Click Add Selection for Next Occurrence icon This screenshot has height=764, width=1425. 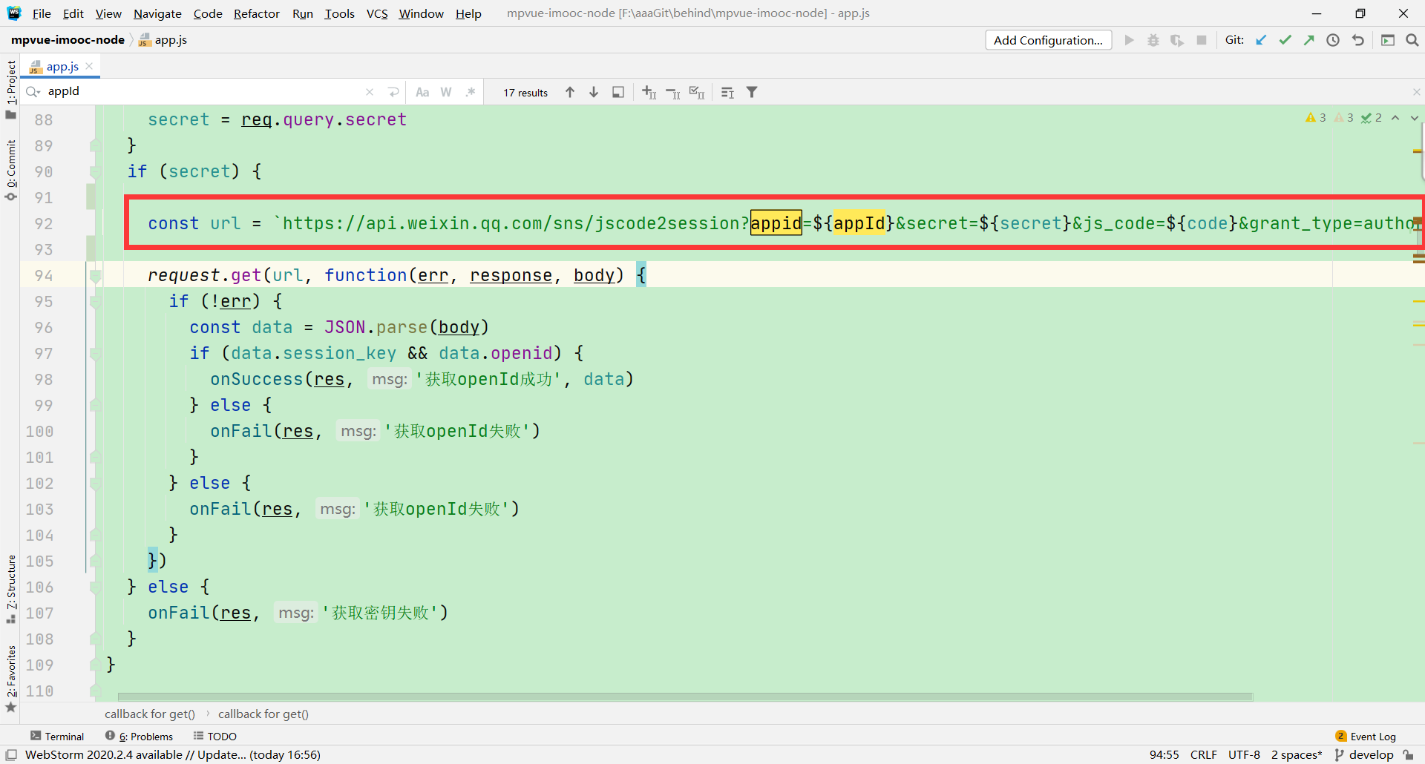point(649,92)
